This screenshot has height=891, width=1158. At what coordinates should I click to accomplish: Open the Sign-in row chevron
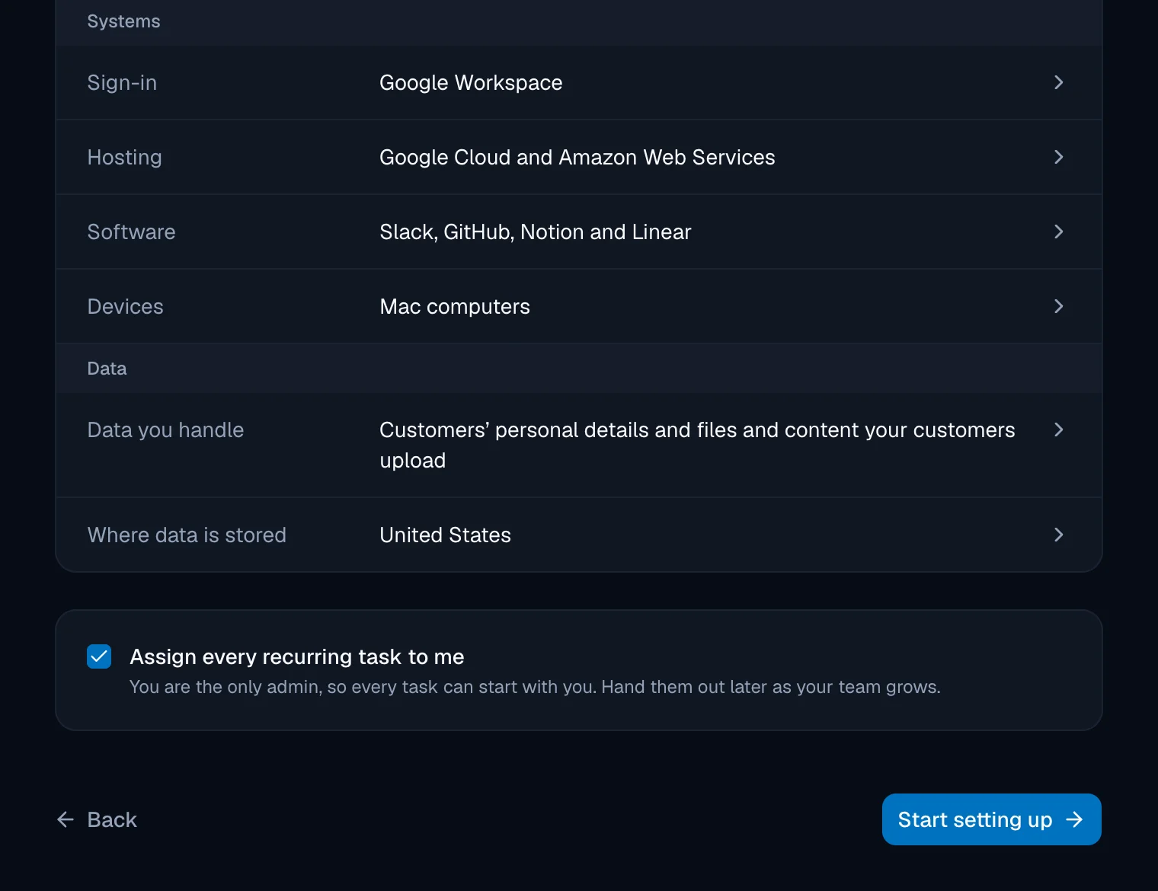pos(1058,82)
